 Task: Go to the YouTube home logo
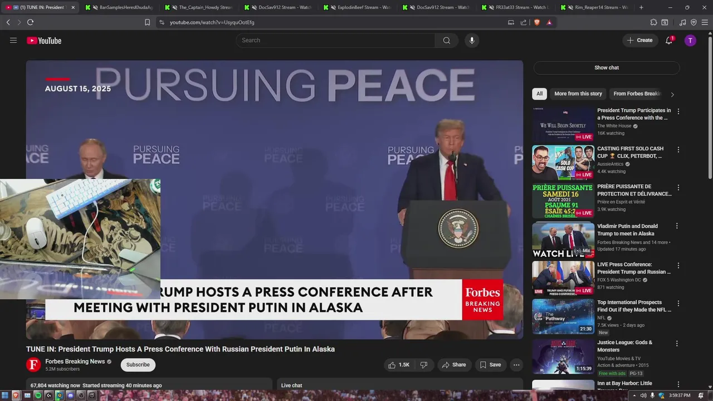(x=44, y=40)
